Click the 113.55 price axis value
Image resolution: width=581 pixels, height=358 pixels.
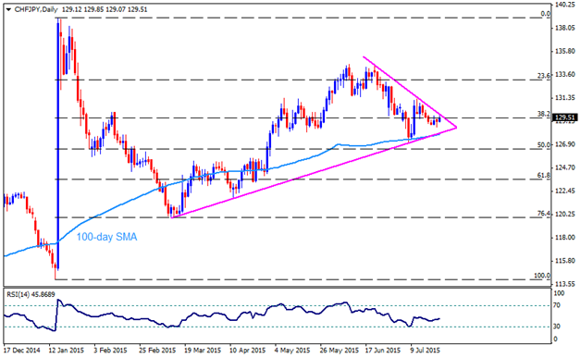[x=565, y=284]
